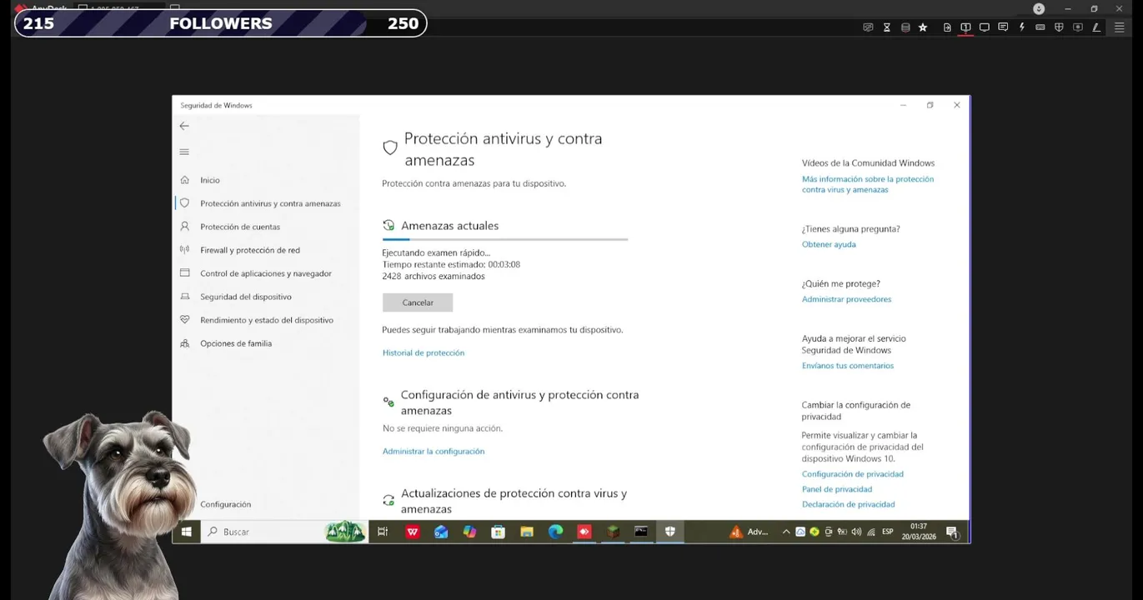Open Inicio in the sidebar
The width and height of the screenshot is (1143, 600).
tap(210, 180)
